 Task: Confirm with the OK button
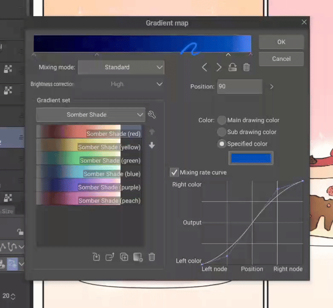click(x=281, y=42)
